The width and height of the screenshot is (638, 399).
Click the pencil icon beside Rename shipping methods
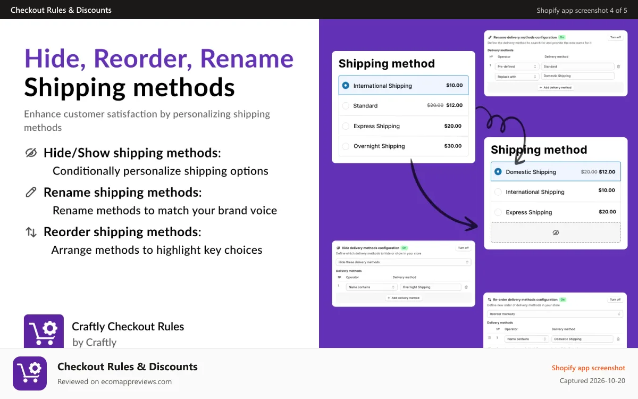pyautogui.click(x=31, y=192)
